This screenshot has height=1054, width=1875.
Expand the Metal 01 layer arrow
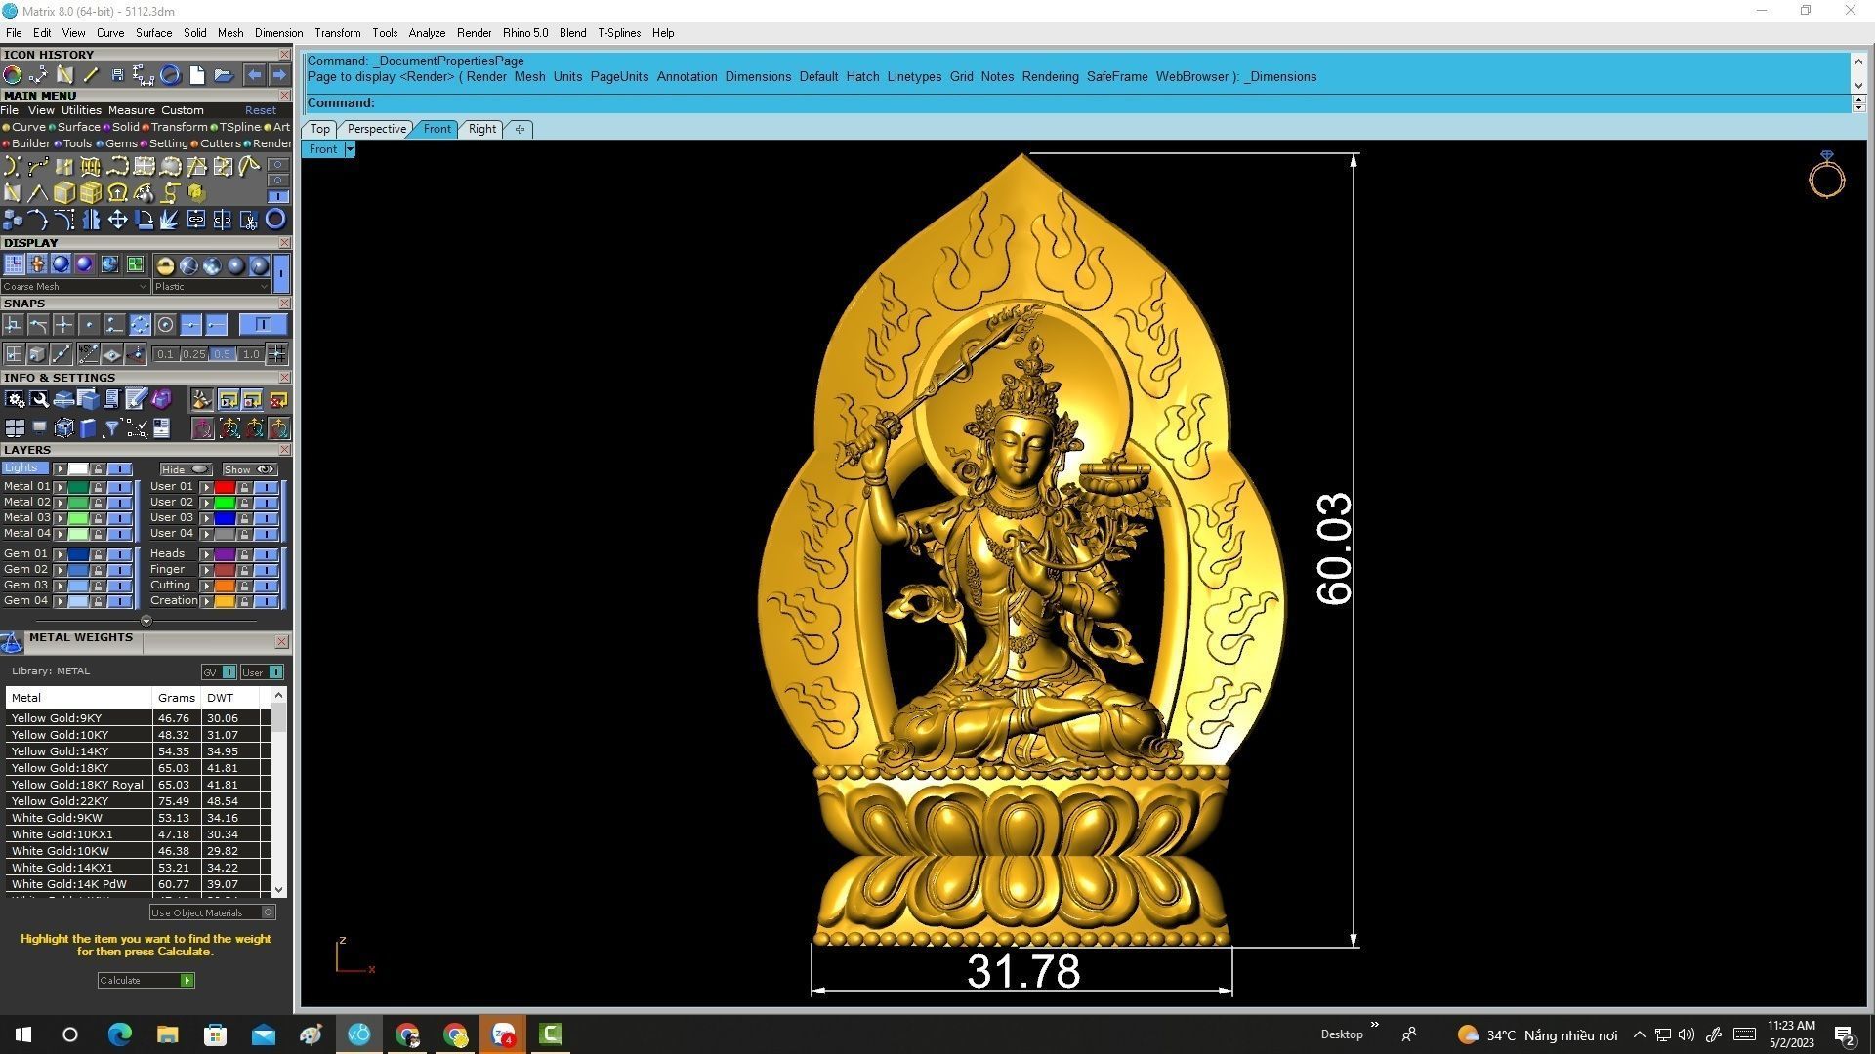pyautogui.click(x=60, y=487)
